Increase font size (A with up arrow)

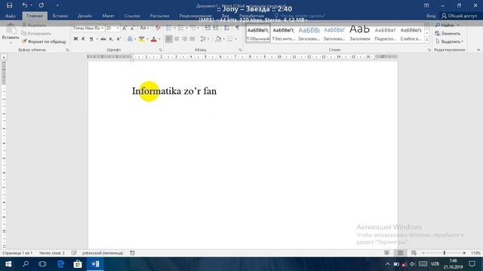pyautogui.click(x=125, y=29)
